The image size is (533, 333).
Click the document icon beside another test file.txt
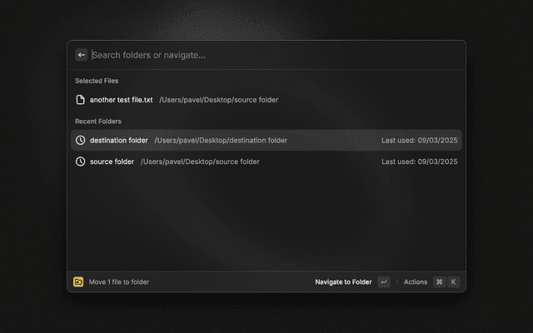tap(81, 100)
